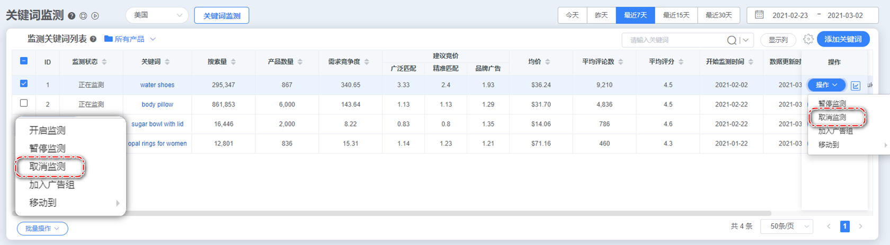The image size is (890, 245).
Task: Open the 50条/页 page size dropdown
Action: pyautogui.click(x=787, y=226)
